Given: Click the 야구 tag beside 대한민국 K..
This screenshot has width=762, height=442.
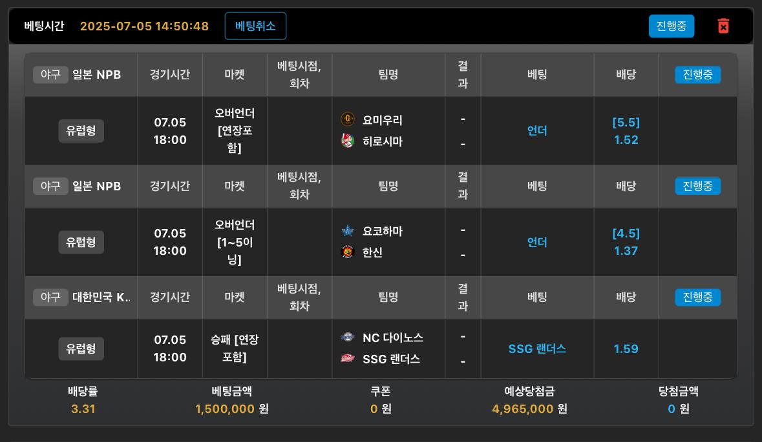Looking at the screenshot, I should 50,297.
